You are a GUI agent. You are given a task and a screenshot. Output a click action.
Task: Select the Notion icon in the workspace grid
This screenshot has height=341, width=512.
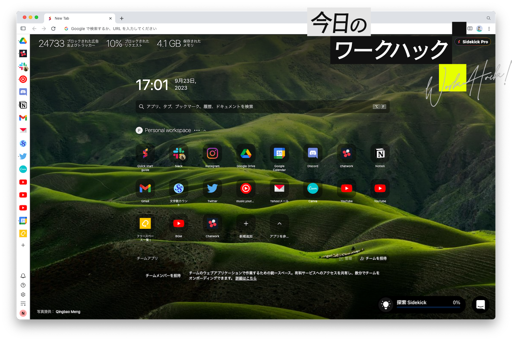(380, 154)
